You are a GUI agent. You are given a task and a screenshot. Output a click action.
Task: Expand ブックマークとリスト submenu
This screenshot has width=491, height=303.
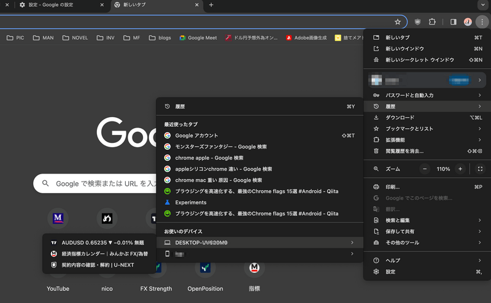click(427, 129)
